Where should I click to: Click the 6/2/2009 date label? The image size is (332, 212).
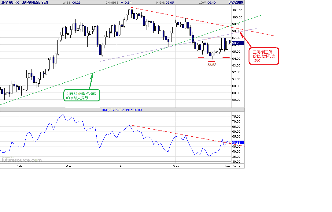point(236,2)
